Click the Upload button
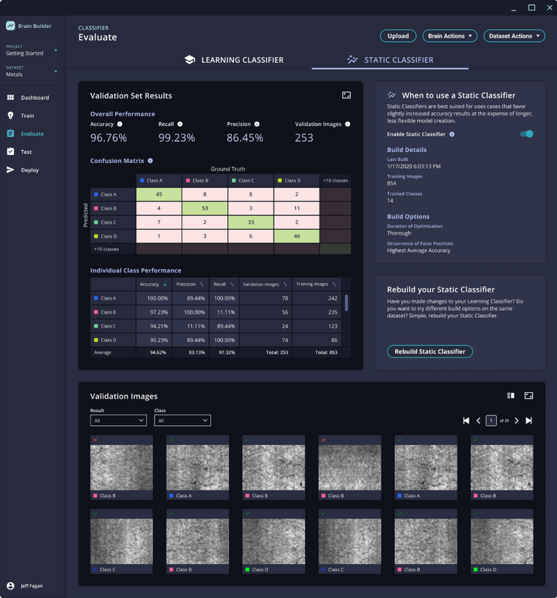The height and width of the screenshot is (598, 557). (x=398, y=36)
